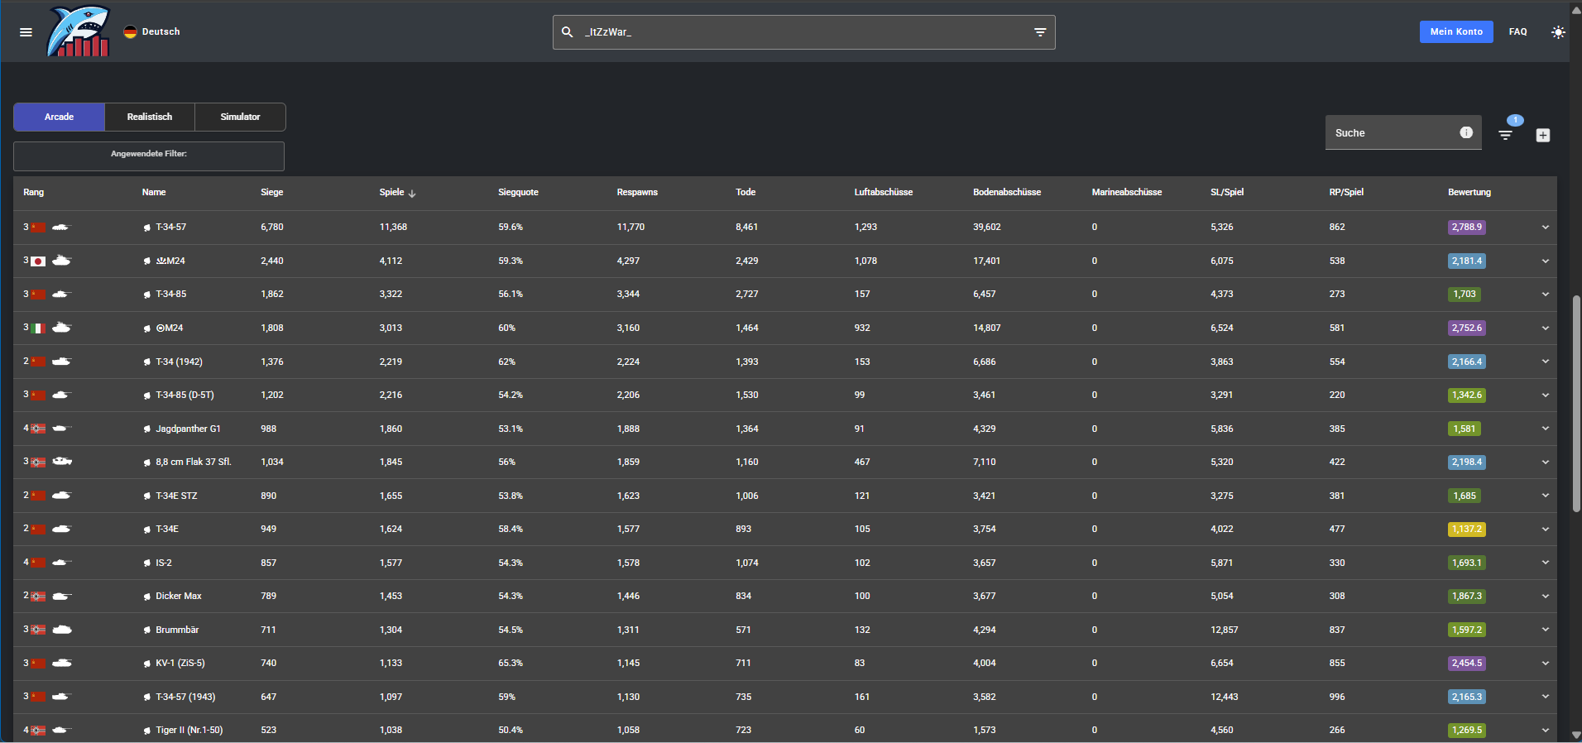Expand the Jagdpanther G1 row
The image size is (1582, 743).
(1545, 429)
